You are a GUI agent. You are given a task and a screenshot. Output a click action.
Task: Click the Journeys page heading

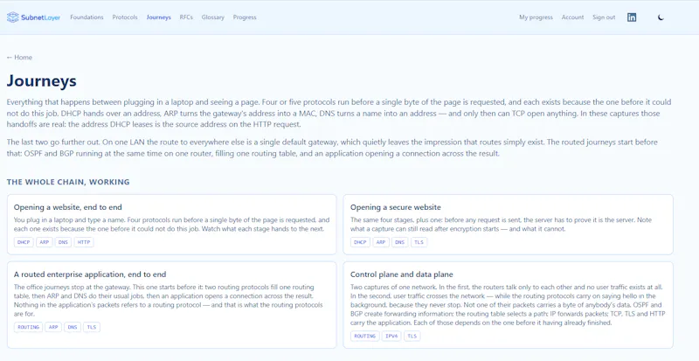(x=41, y=81)
